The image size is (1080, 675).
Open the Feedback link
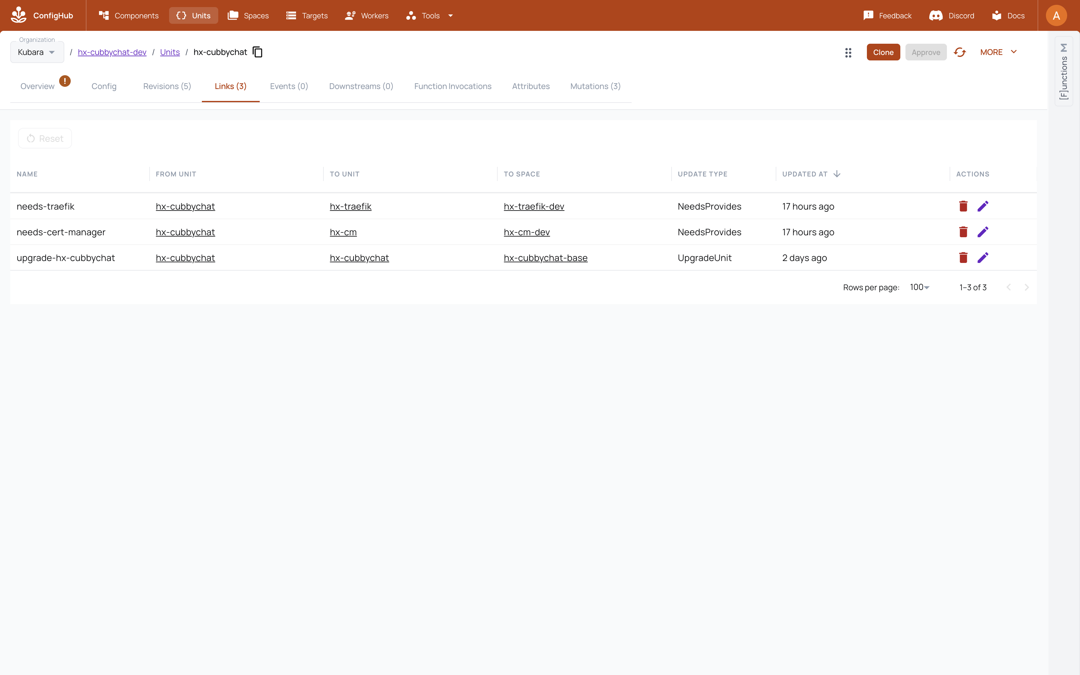[887, 16]
